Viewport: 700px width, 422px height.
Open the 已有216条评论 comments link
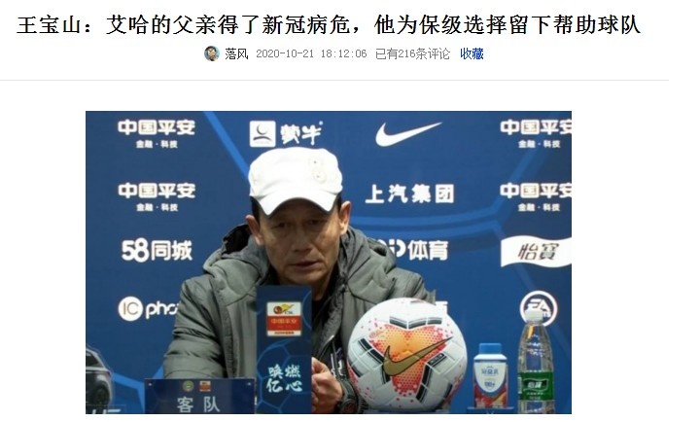click(412, 54)
